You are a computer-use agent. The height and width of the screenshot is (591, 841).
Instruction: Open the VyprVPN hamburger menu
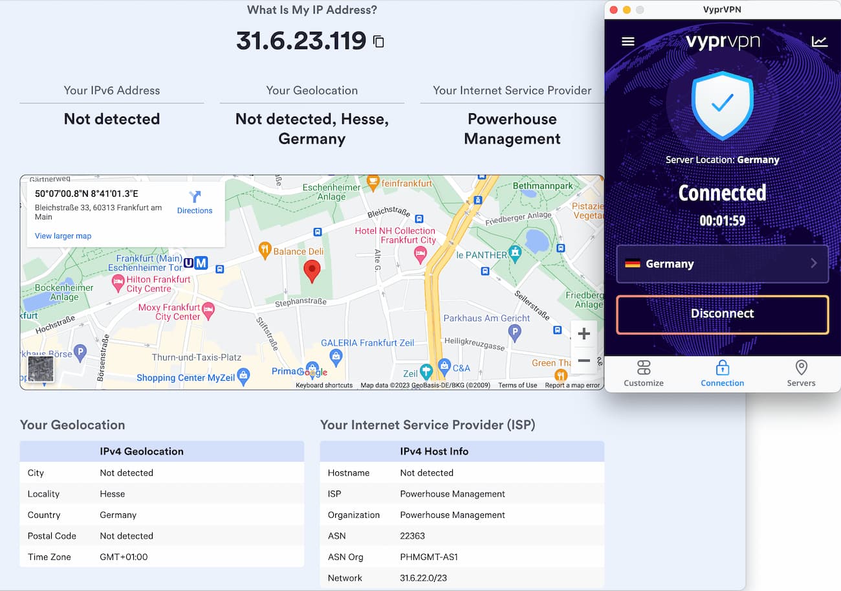[627, 41]
